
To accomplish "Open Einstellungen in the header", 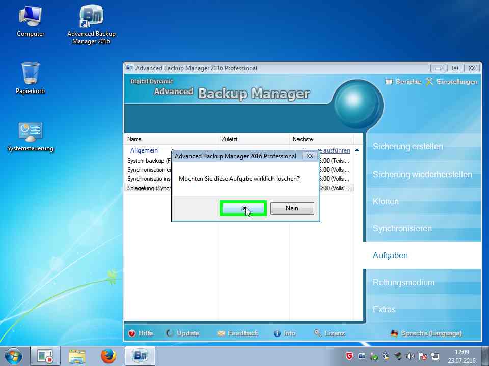I will [457, 82].
